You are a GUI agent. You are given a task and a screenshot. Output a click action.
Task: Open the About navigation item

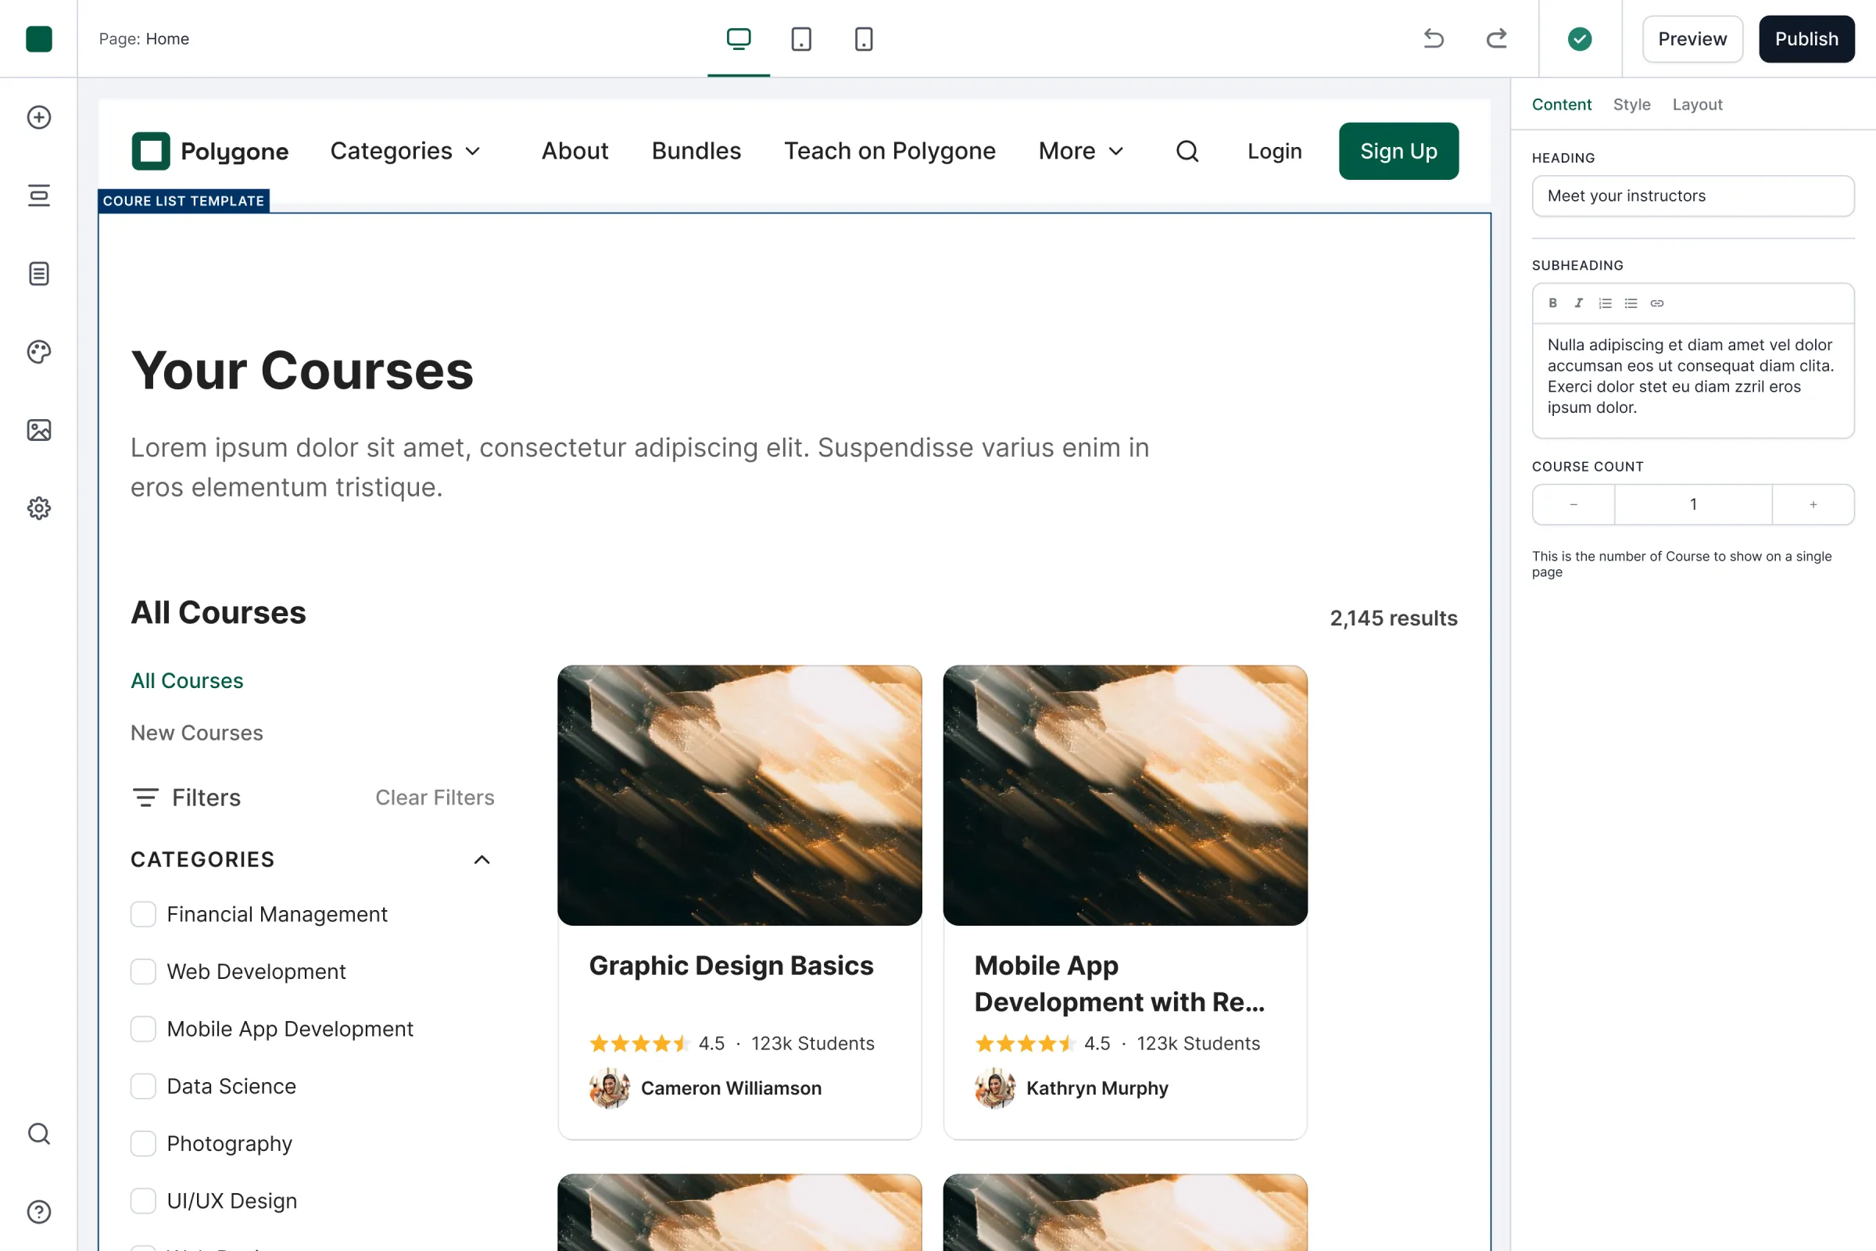(575, 151)
